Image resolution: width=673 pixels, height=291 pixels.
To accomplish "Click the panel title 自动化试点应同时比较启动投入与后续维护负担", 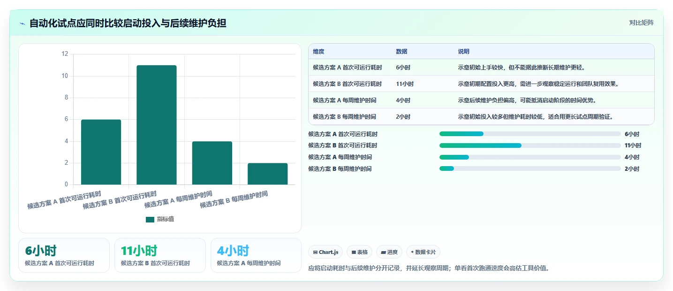I will click(128, 23).
